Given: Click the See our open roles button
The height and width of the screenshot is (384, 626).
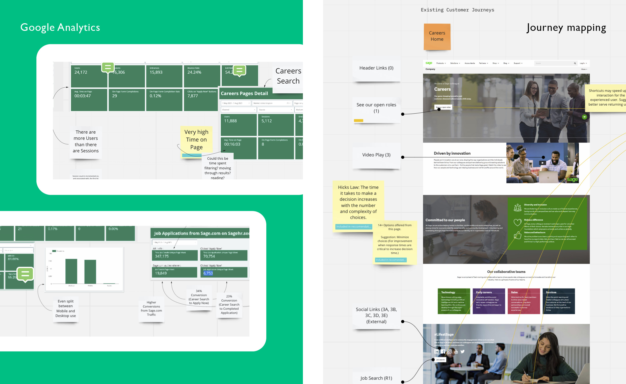Looking at the screenshot, I should [x=443, y=107].
